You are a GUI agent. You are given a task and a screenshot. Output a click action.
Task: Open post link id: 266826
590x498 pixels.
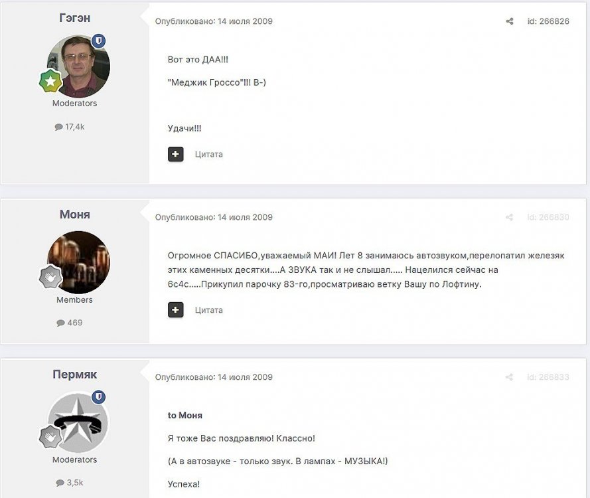[548, 21]
